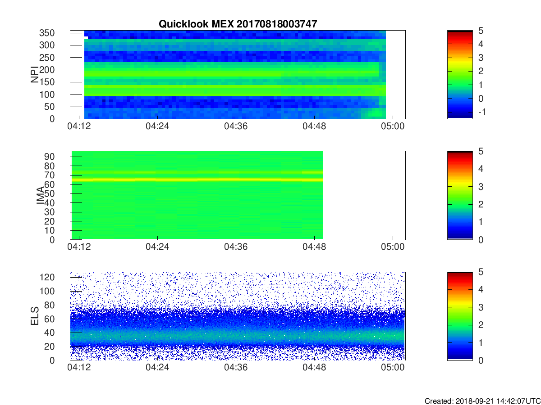This screenshot has width=541, height=405.
Task: Click the 5 label on NPI colorbar
Action: click(481, 31)
